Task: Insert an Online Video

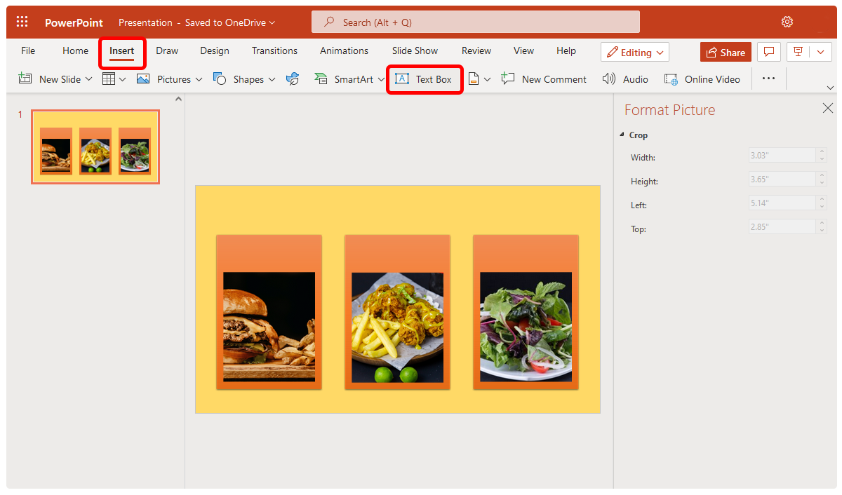Action: (x=702, y=79)
